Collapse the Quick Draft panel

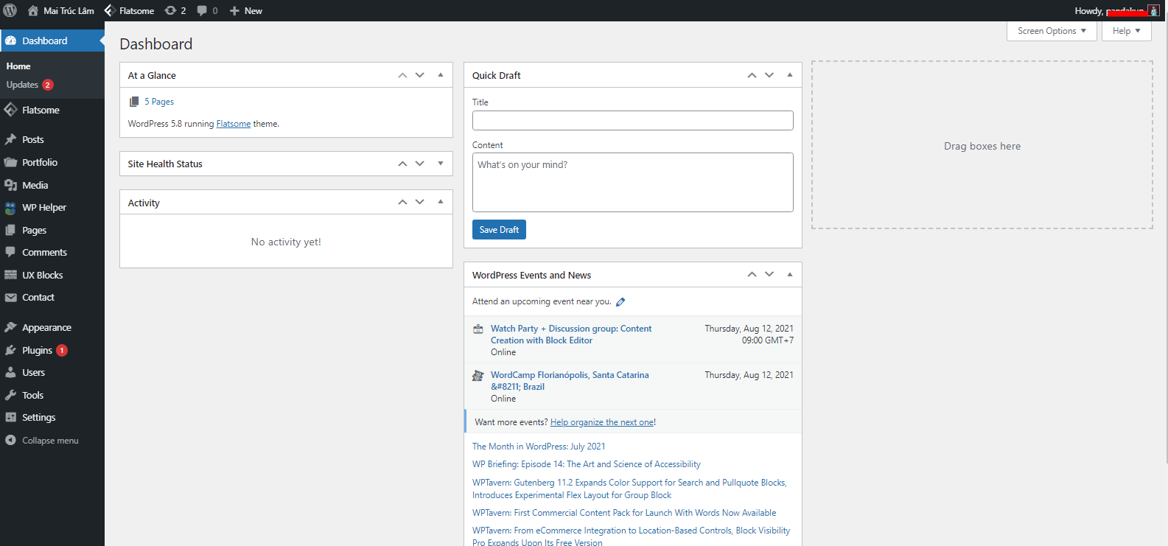790,75
